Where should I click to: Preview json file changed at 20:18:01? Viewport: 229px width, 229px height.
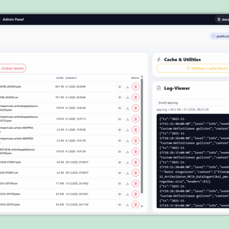[x=120, y=194]
